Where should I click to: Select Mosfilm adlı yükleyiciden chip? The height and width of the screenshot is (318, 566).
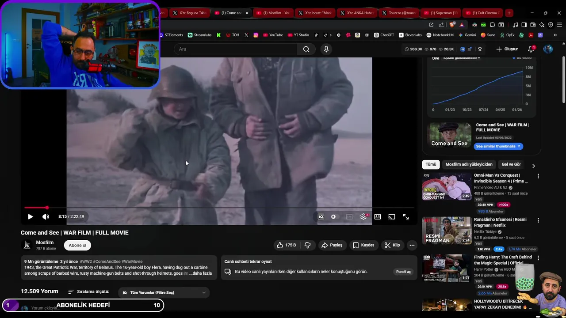tap(469, 164)
